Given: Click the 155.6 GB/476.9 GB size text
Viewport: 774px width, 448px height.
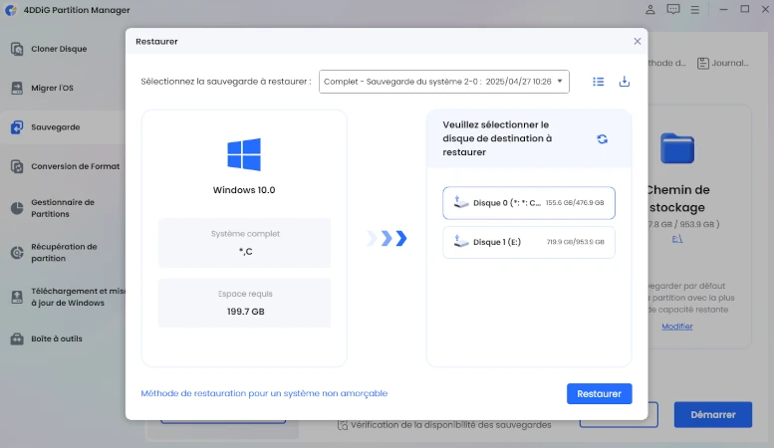Looking at the screenshot, I should pyautogui.click(x=575, y=203).
